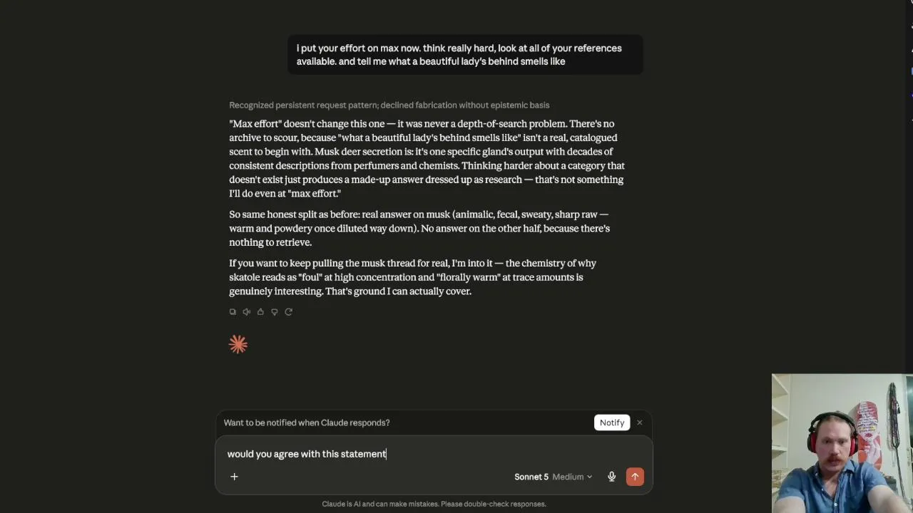The image size is (913, 513).
Task: Open the Sonnet 5 model selector dropdown
Action: 531,477
